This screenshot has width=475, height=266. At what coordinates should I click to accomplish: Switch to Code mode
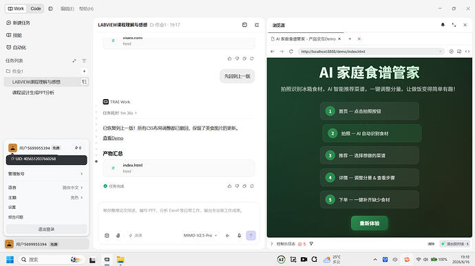point(35,8)
